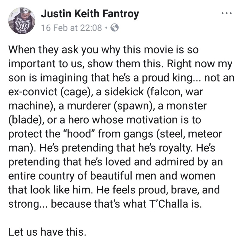Open the three-dot post options menu

pyautogui.click(x=227, y=14)
